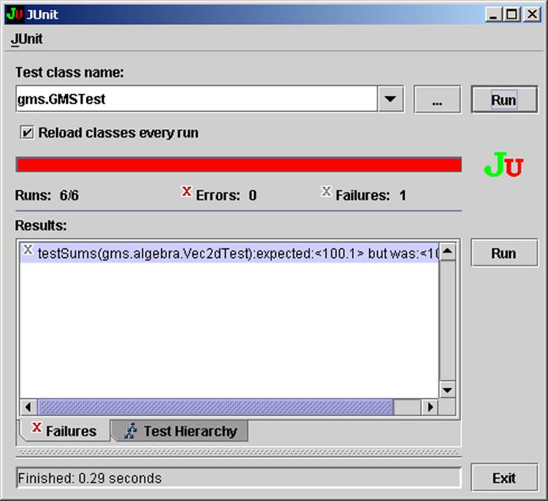Expand the test class name dropdown
Viewport: 548px width, 501px height.
point(391,99)
